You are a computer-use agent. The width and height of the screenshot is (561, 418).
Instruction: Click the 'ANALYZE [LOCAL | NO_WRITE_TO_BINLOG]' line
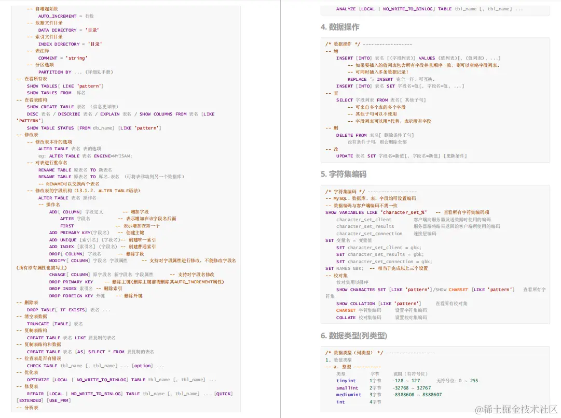(429, 9)
